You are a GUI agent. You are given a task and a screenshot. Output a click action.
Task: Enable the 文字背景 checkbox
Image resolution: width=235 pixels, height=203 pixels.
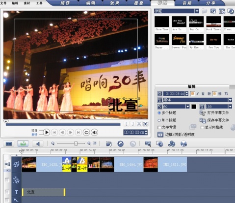pyautogui.click(x=159, y=127)
